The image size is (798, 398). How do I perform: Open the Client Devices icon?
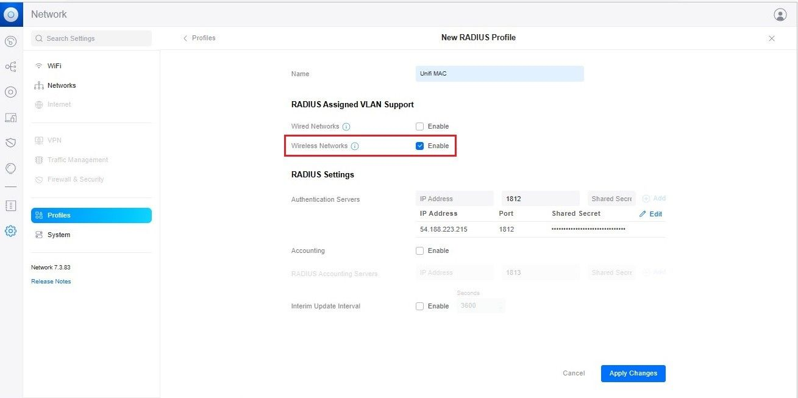tap(10, 117)
